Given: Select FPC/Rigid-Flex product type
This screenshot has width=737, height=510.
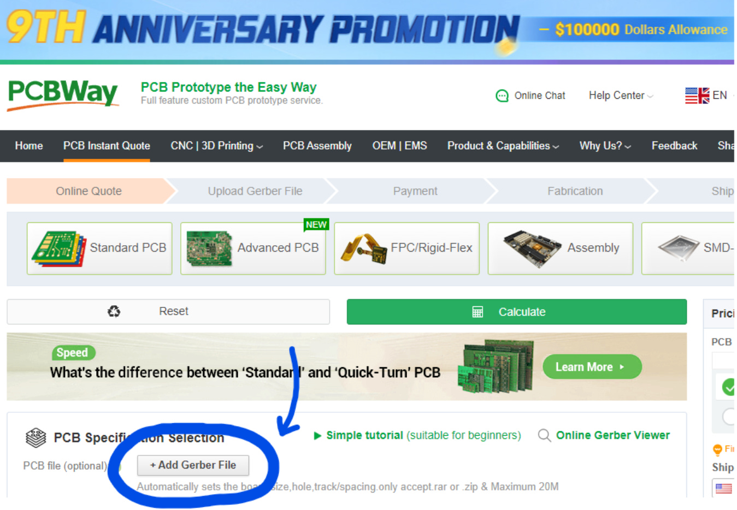Looking at the screenshot, I should click(x=406, y=248).
